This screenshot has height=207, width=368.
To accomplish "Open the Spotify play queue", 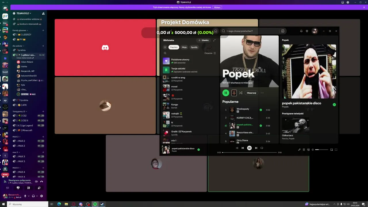I will tap(304, 149).
